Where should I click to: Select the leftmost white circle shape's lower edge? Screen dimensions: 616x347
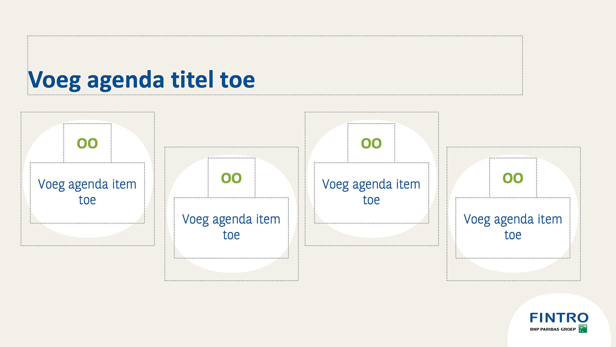[88, 231]
